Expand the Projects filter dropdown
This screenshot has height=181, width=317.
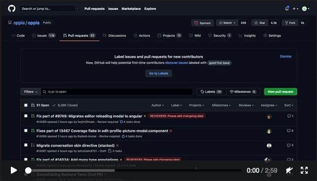(196, 105)
